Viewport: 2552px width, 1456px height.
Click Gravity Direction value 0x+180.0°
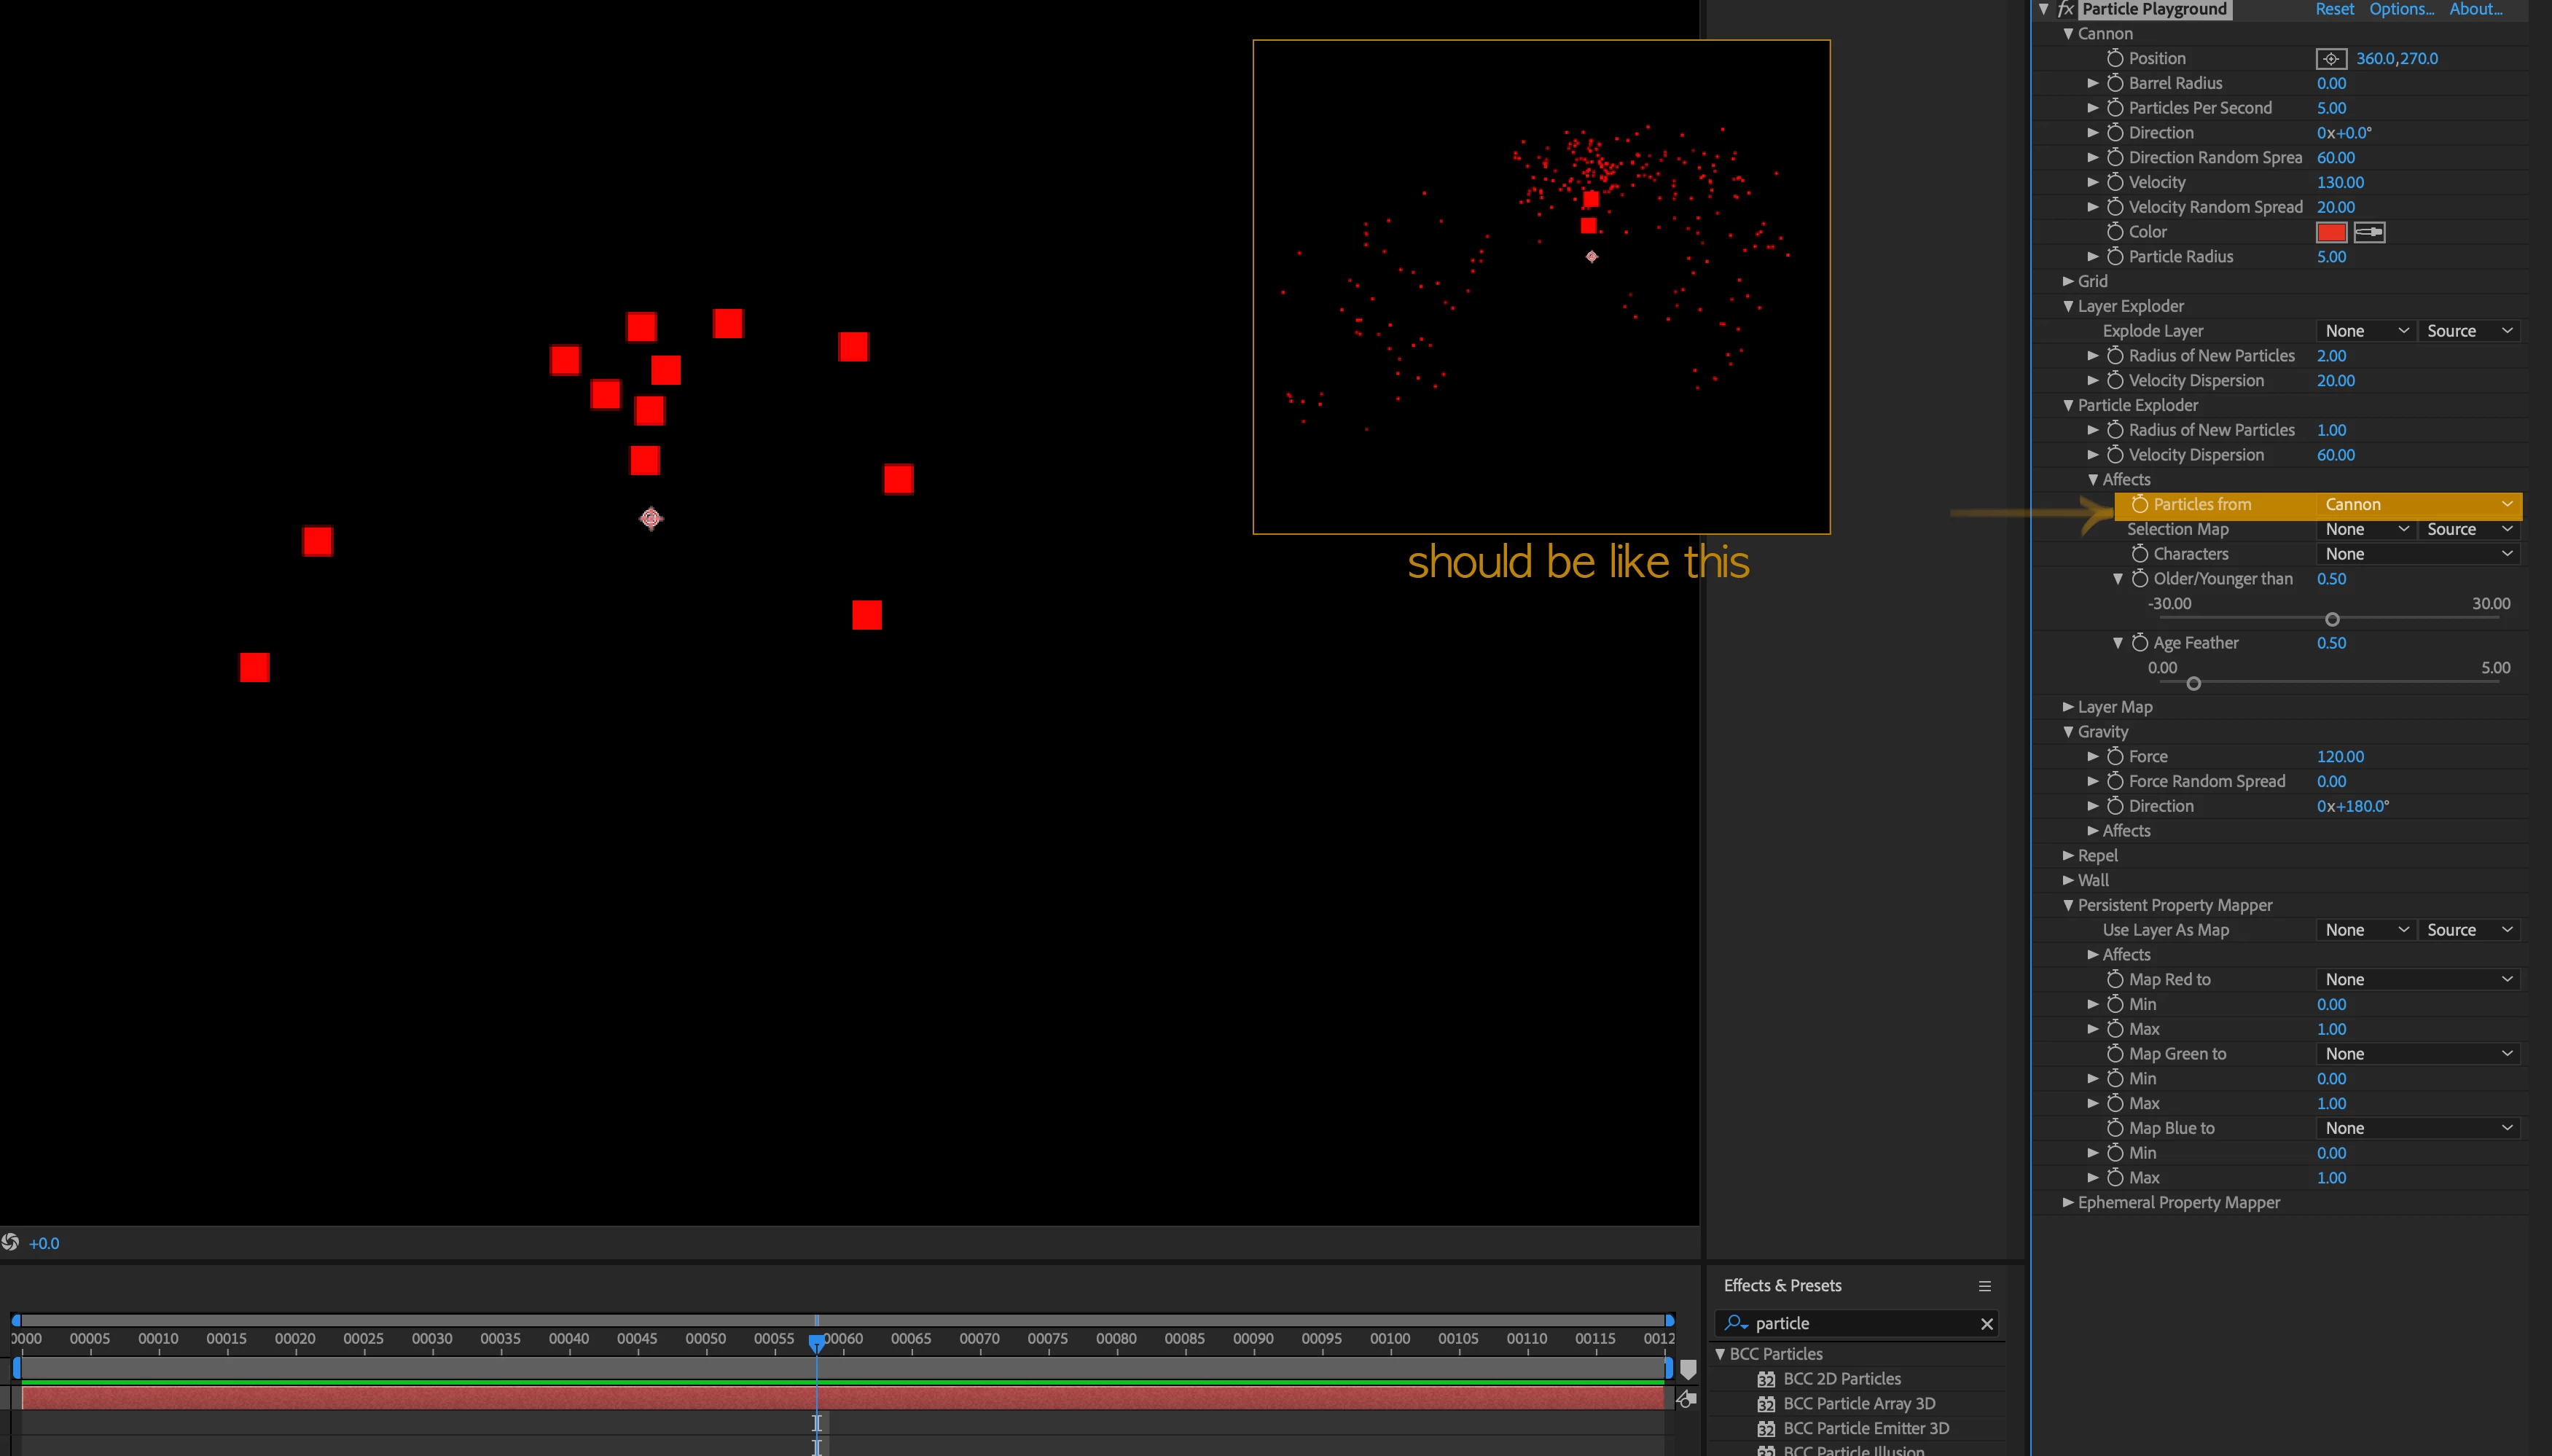2353,806
